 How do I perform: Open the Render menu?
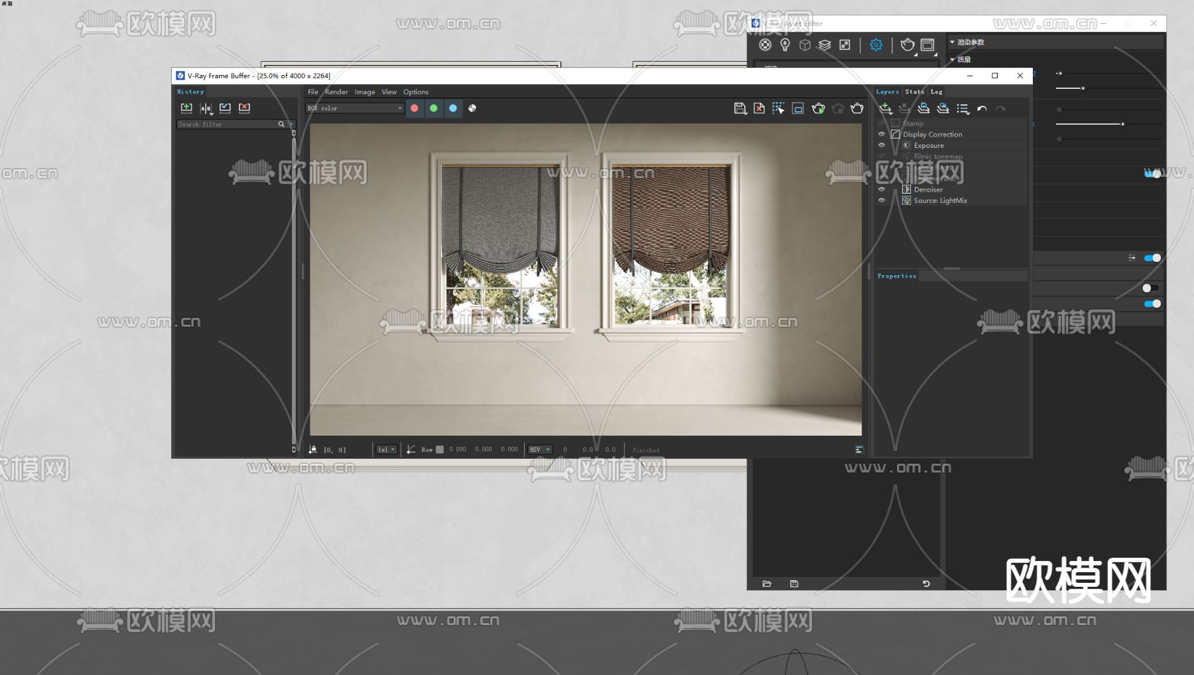point(336,92)
